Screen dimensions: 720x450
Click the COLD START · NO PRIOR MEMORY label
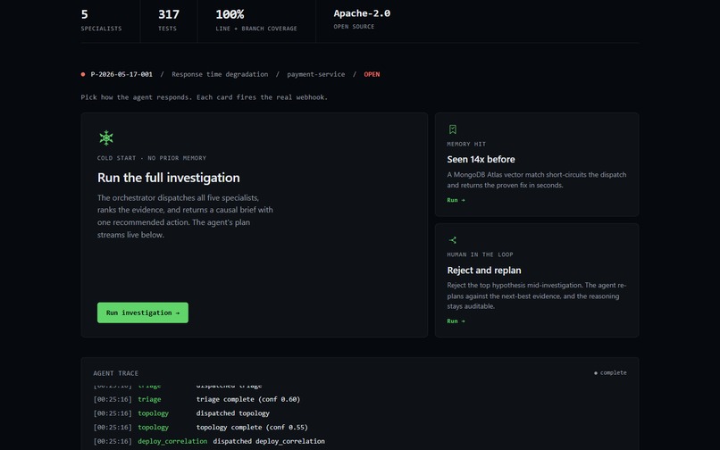tap(152, 158)
